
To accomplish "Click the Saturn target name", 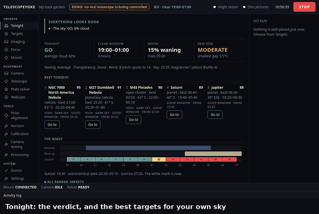I will [176, 87].
